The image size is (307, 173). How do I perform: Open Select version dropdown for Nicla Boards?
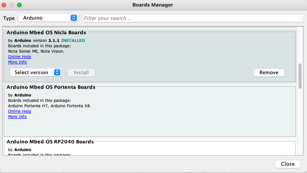[36, 73]
